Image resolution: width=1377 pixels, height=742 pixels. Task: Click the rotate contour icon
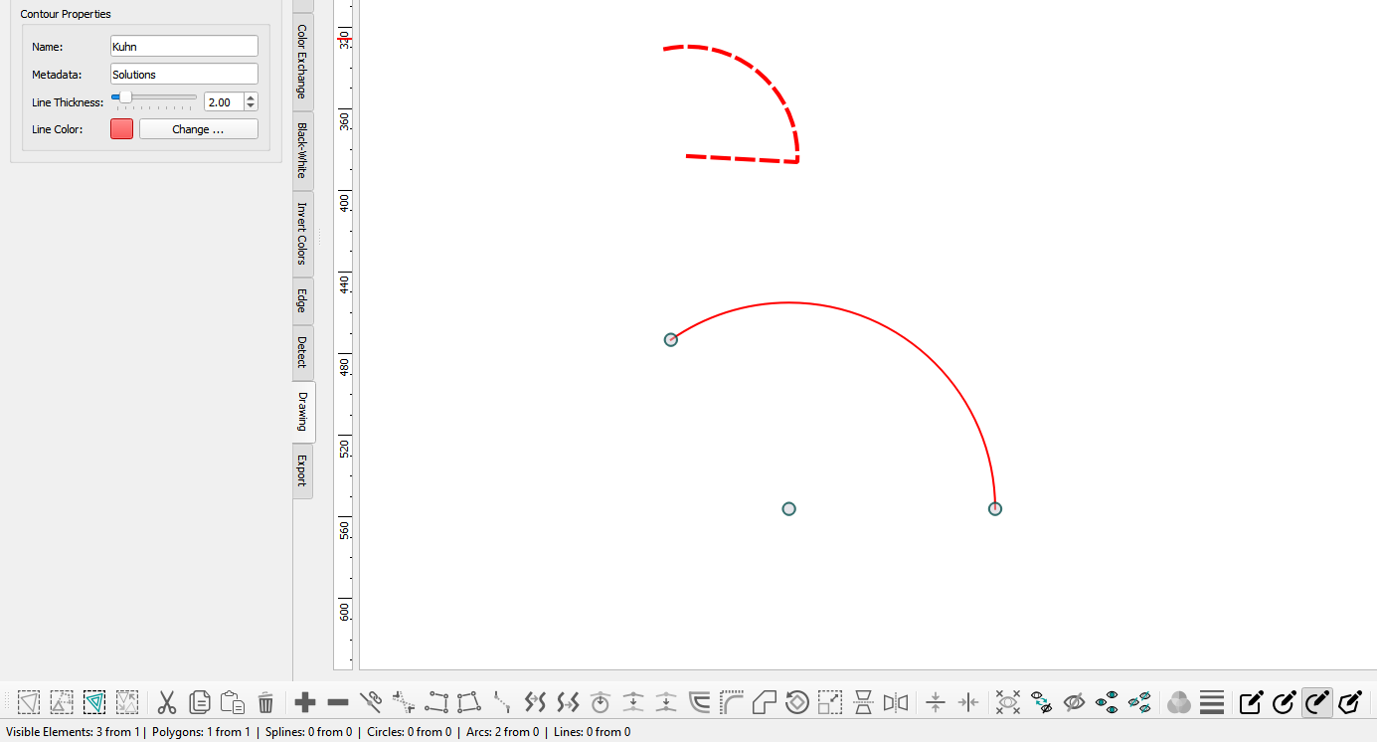[796, 703]
